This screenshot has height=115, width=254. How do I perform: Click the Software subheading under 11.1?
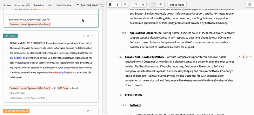[x=135, y=105]
